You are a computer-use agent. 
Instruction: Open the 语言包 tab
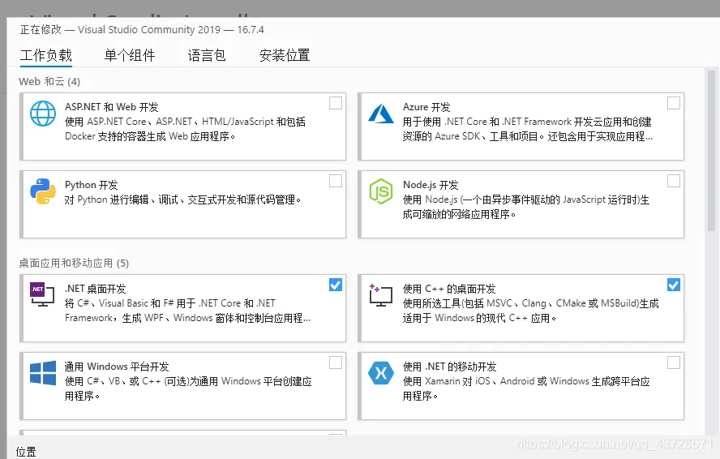pos(207,55)
